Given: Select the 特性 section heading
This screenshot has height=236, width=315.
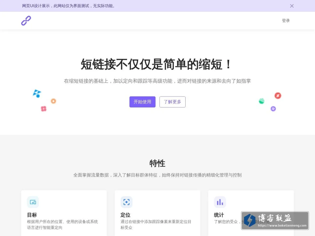Looking at the screenshot, I should [157, 164].
